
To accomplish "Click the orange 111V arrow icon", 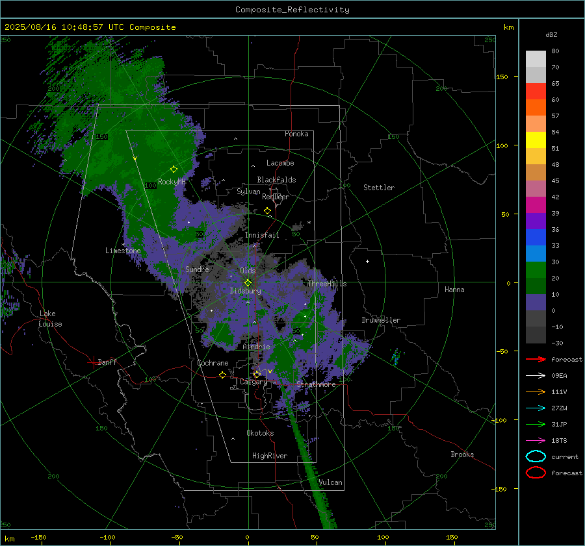I will (536, 391).
